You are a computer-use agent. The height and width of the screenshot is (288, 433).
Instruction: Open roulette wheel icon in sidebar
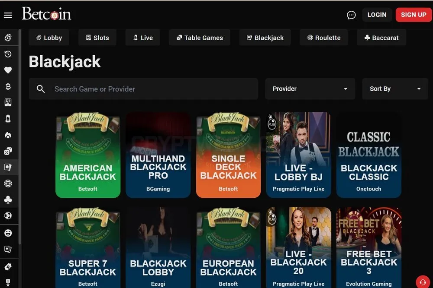[x=8, y=184]
